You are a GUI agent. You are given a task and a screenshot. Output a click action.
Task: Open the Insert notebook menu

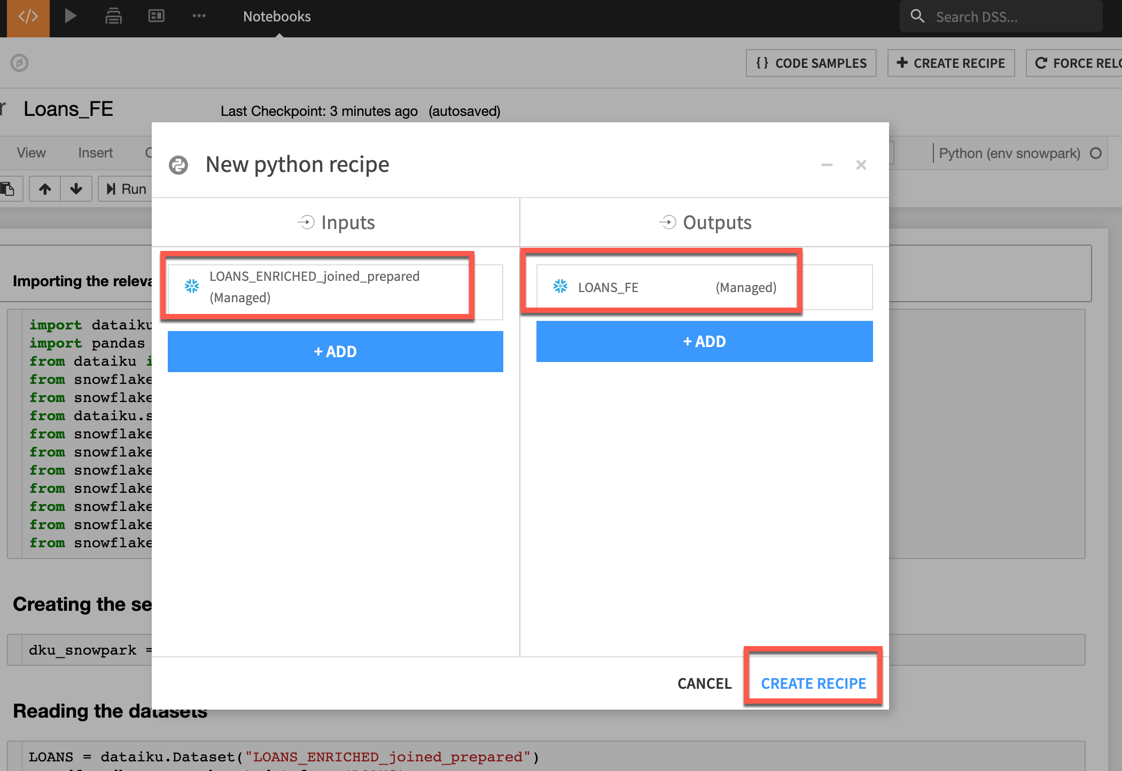[x=95, y=153]
